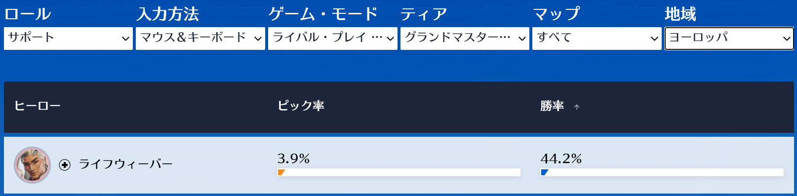Click the support role plus icon
797x196 pixels.
(x=65, y=165)
